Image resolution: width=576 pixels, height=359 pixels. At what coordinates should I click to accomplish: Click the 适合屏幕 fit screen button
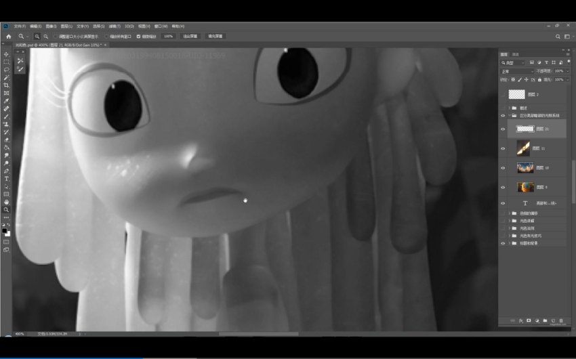tap(190, 37)
